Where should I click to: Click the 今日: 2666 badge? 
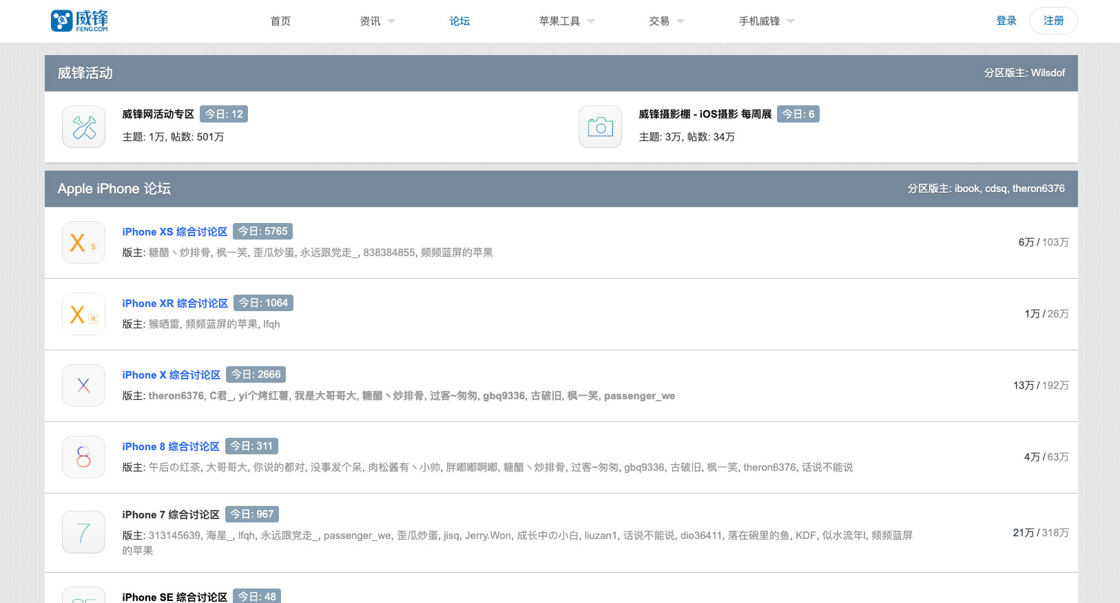(256, 374)
